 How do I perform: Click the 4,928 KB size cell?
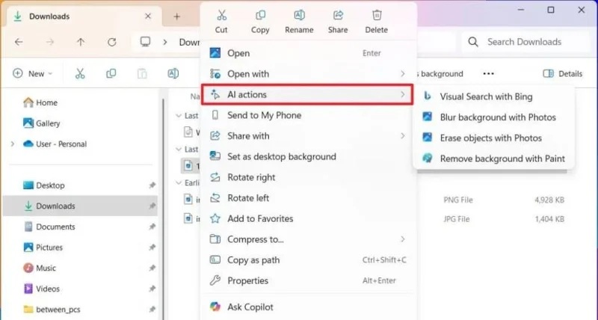[549, 200]
